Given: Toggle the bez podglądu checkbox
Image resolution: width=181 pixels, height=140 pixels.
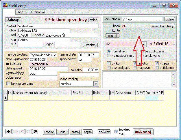Looking at the screenshot, I should [109, 68].
